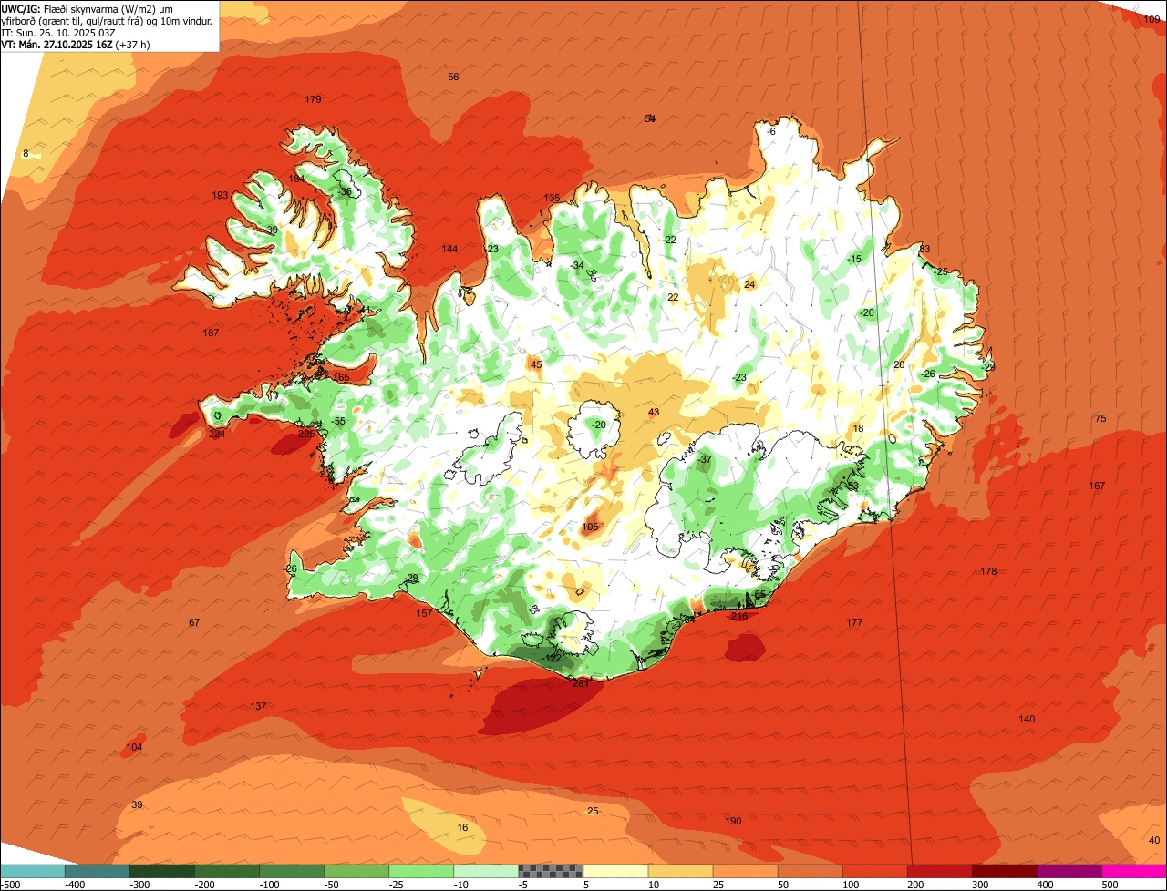Click pale green swatch between -10 and -5
Image resolution: width=1167 pixels, height=891 pixels.
click(485, 871)
